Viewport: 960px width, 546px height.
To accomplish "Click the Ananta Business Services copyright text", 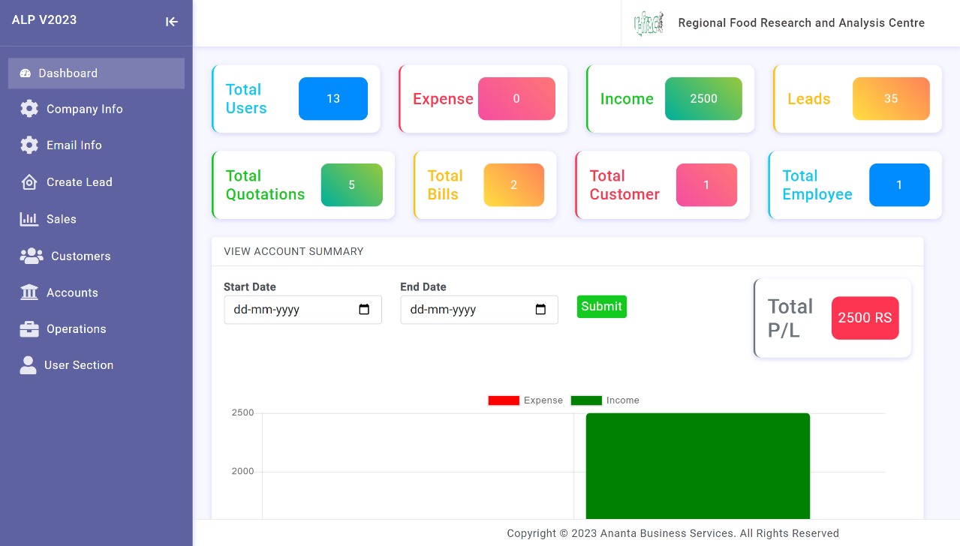I will [673, 534].
